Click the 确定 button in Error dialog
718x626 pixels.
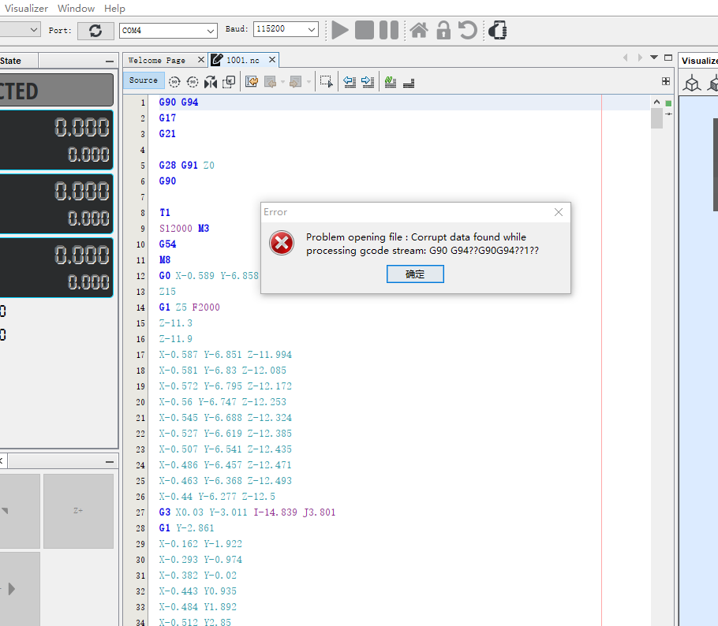[415, 274]
